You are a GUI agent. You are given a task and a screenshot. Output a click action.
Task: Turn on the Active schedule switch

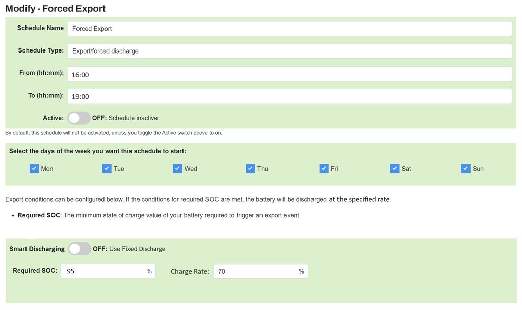(x=79, y=118)
